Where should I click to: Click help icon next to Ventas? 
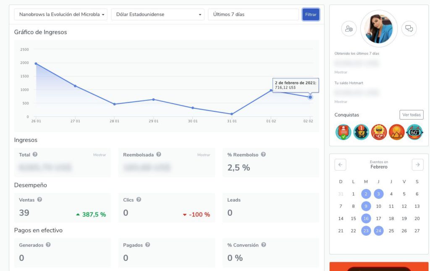pyautogui.click(x=39, y=200)
